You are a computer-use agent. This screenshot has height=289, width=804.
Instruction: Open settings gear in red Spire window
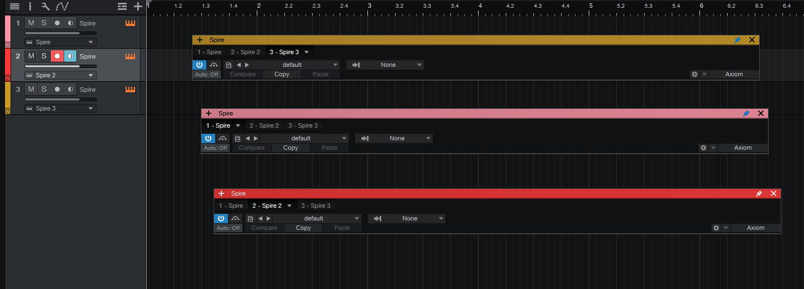717,228
